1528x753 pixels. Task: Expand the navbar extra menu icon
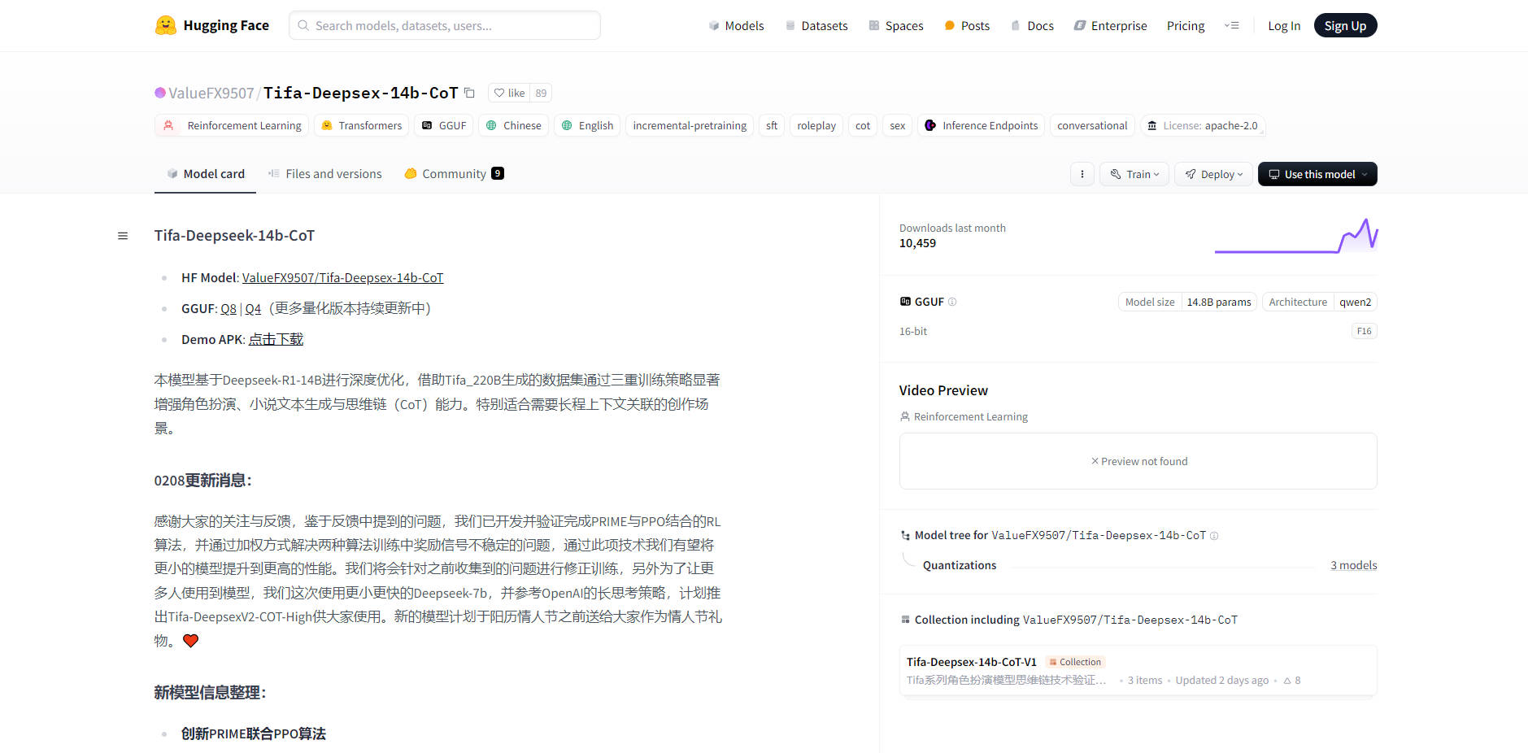(1231, 26)
